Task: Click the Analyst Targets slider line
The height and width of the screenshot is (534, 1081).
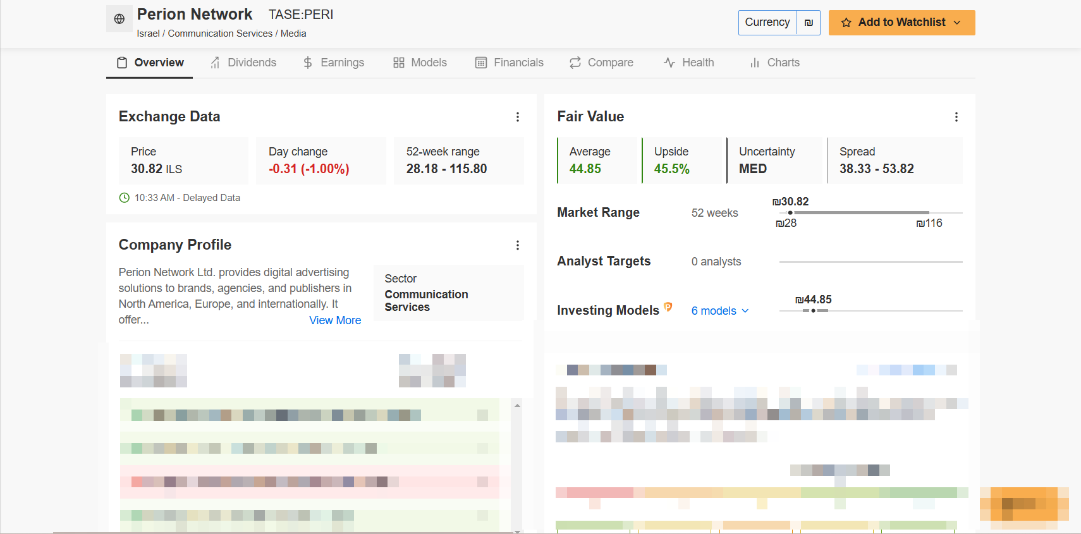Action: [870, 262]
